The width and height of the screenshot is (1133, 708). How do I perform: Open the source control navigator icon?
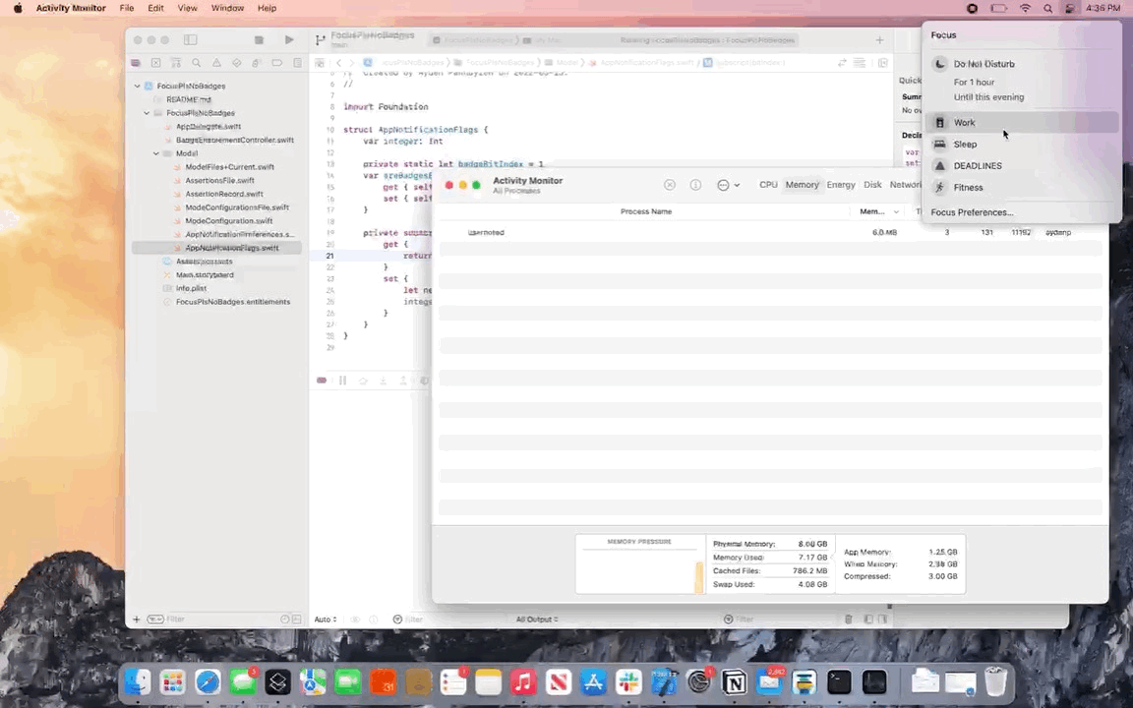coord(155,63)
